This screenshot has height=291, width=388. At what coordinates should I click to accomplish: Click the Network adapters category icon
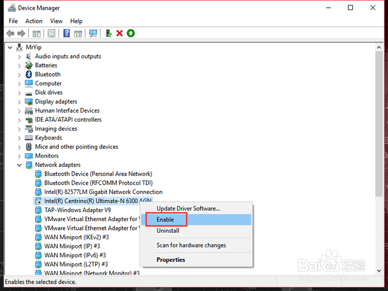[x=29, y=165]
